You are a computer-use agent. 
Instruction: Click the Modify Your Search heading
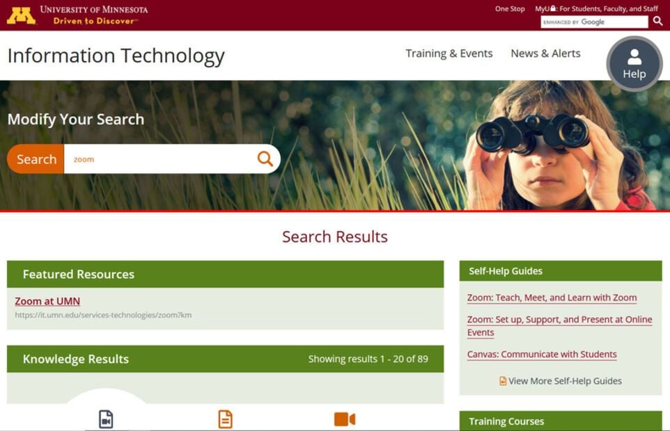tap(76, 120)
